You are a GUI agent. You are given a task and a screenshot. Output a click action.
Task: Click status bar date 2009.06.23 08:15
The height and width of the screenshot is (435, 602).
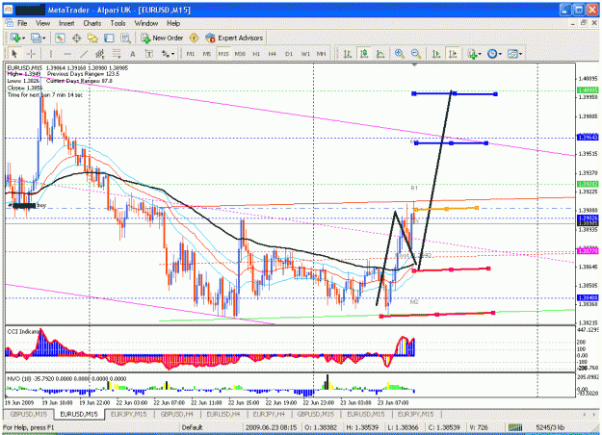coord(271,427)
